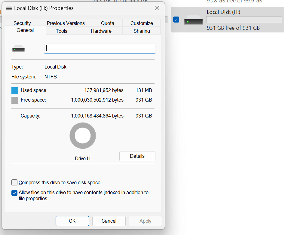Switch to the Hardware tab
This screenshot has width=288, height=235.
101,31
